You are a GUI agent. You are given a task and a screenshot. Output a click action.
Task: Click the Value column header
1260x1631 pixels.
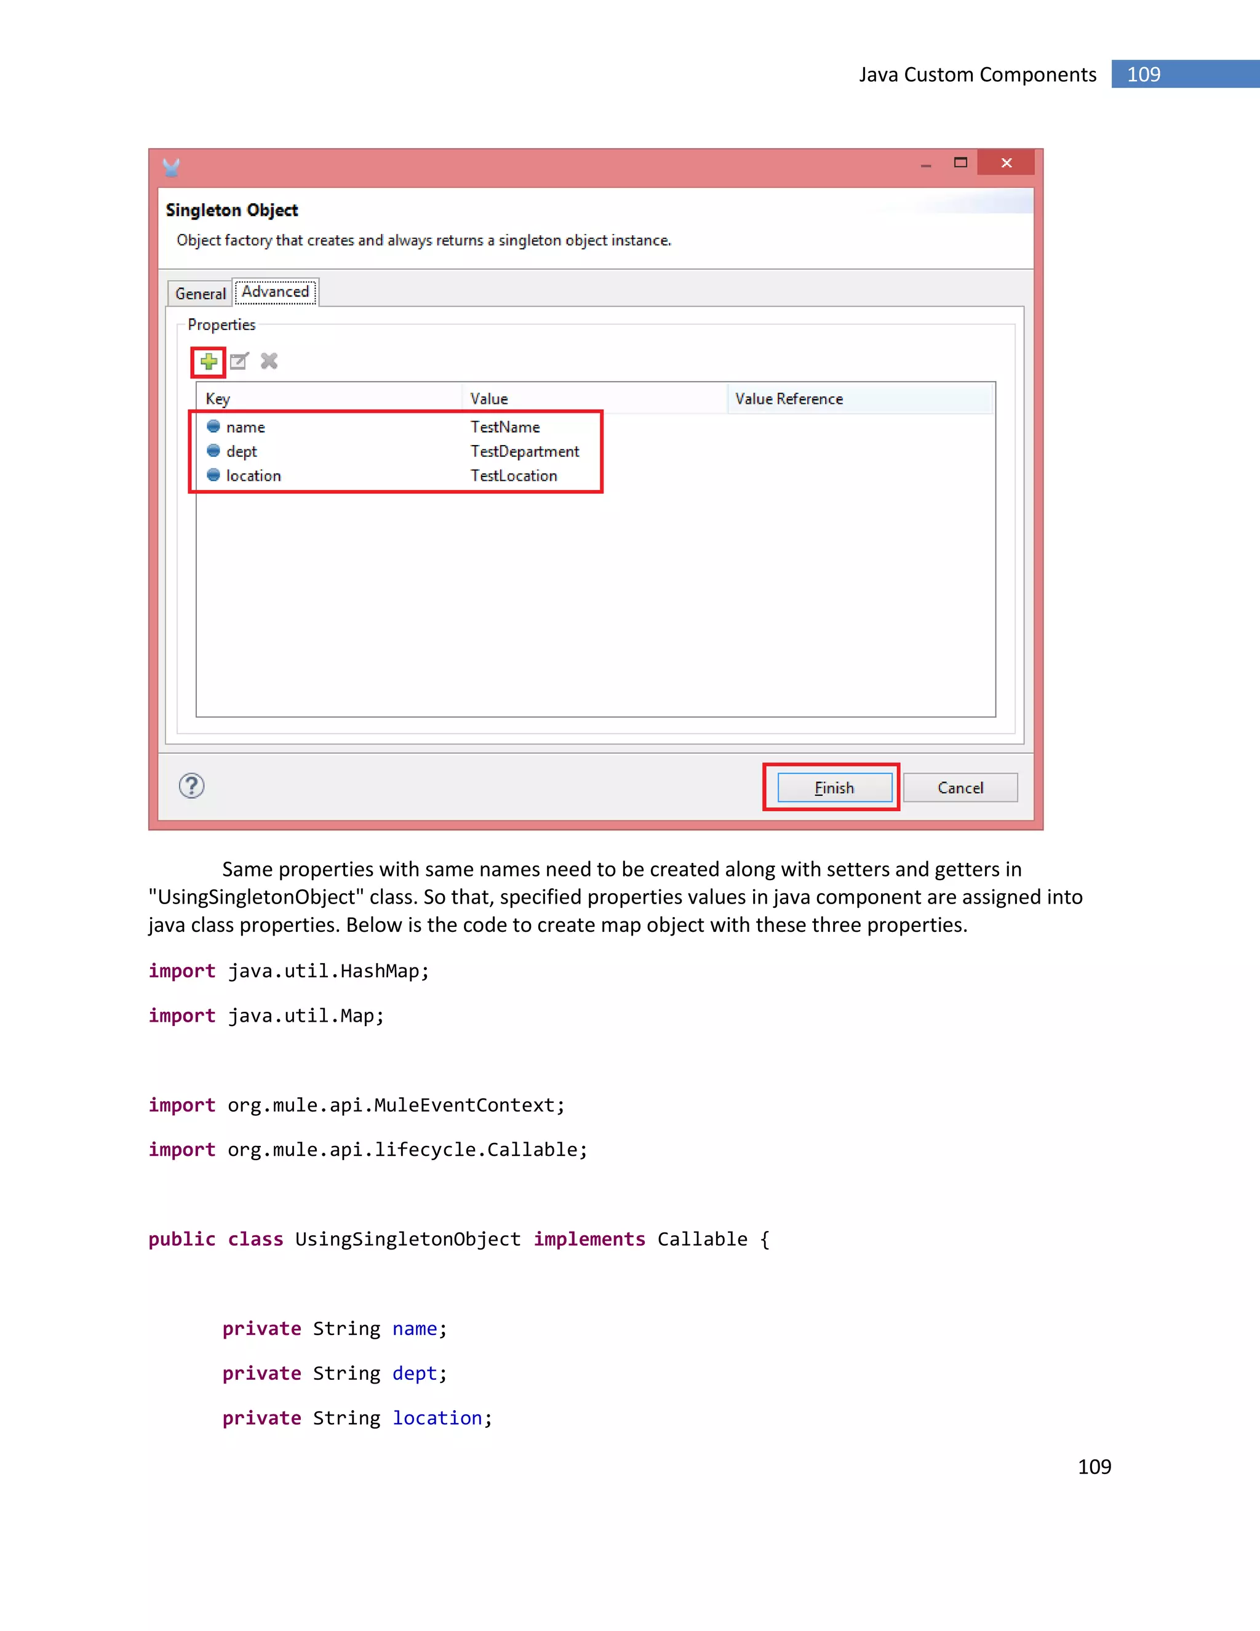[594, 399]
